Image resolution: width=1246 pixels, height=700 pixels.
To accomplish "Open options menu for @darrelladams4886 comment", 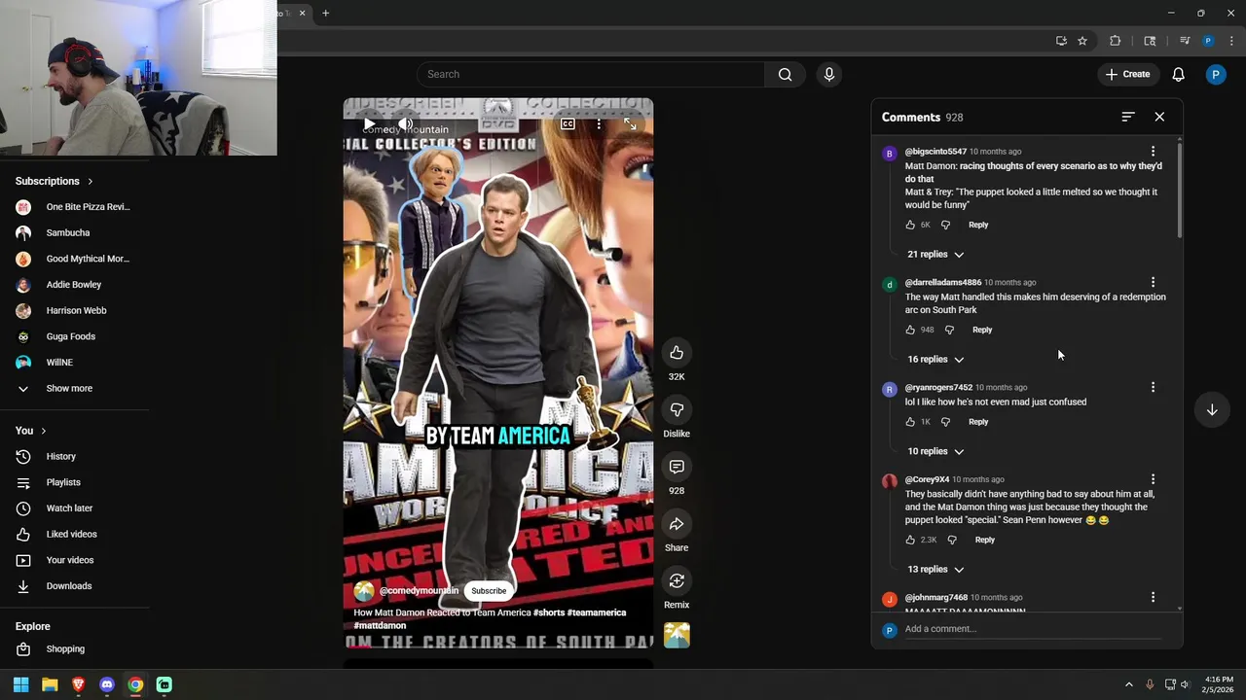I will coord(1153,283).
